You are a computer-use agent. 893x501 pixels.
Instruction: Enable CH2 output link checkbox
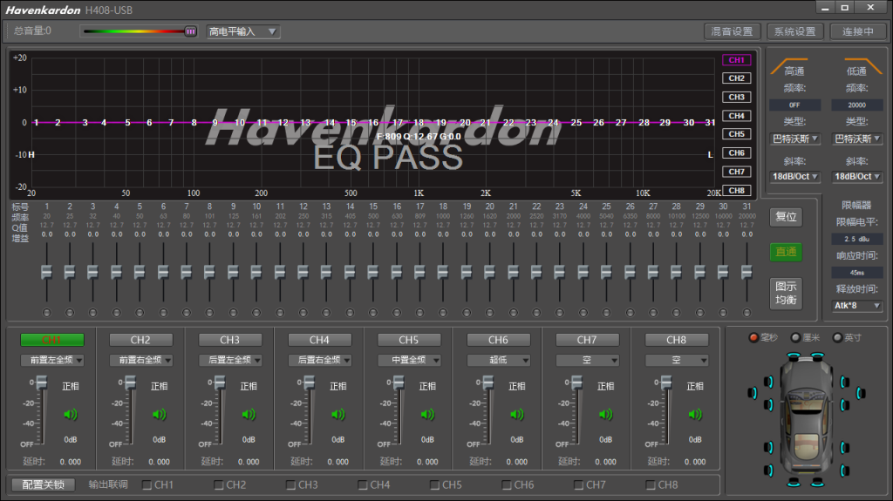pos(219,485)
